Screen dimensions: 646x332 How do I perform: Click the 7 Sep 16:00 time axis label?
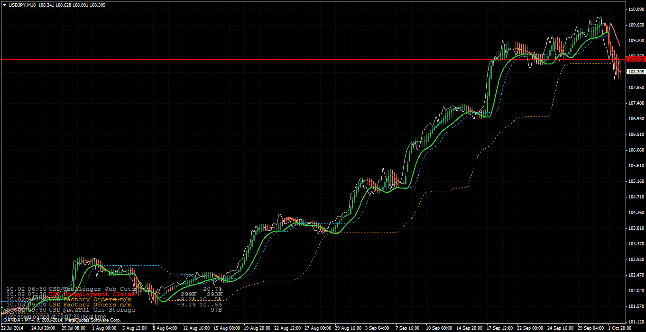click(x=408, y=328)
